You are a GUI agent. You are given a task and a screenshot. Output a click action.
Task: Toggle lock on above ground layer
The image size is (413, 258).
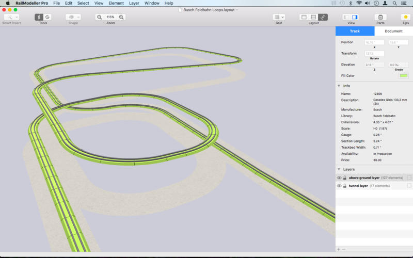coord(345,178)
